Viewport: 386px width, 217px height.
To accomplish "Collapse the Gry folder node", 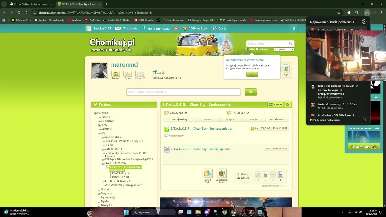I will (x=99, y=133).
